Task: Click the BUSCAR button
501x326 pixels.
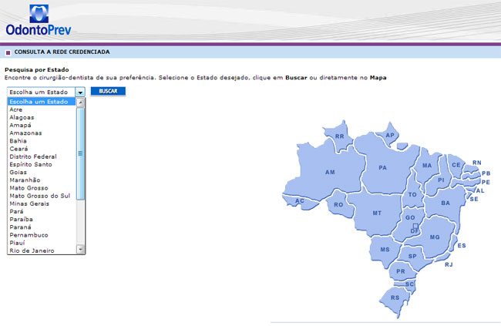Action: tap(108, 91)
